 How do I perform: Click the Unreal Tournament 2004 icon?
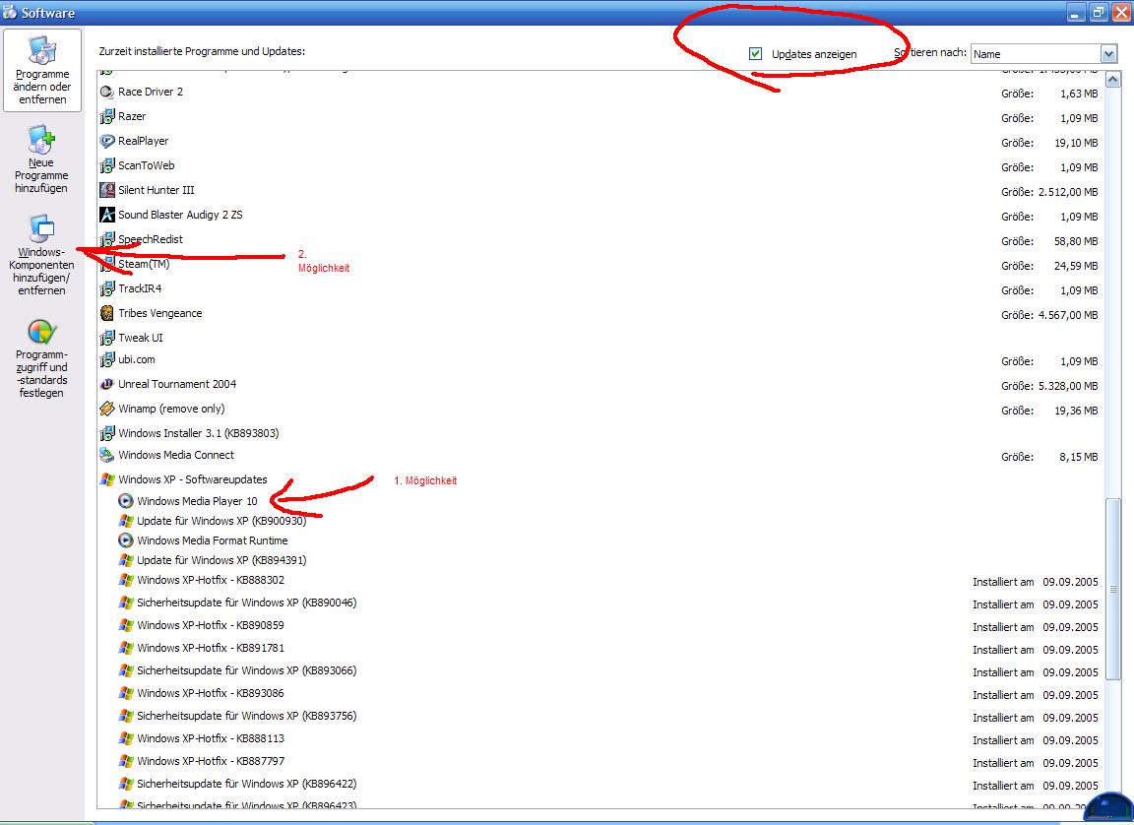pyautogui.click(x=107, y=384)
